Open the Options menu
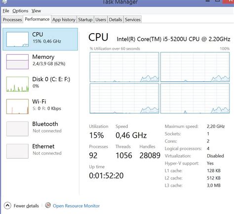 click(20, 11)
